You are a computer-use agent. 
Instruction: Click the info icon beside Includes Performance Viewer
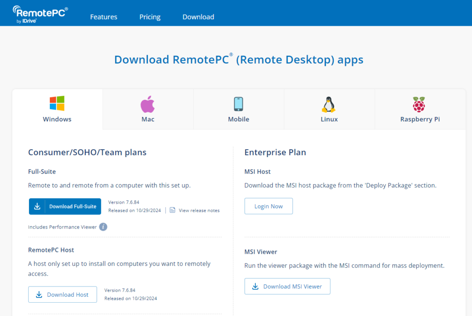click(103, 227)
